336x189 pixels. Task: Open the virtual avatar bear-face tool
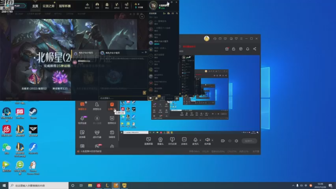[97, 134]
